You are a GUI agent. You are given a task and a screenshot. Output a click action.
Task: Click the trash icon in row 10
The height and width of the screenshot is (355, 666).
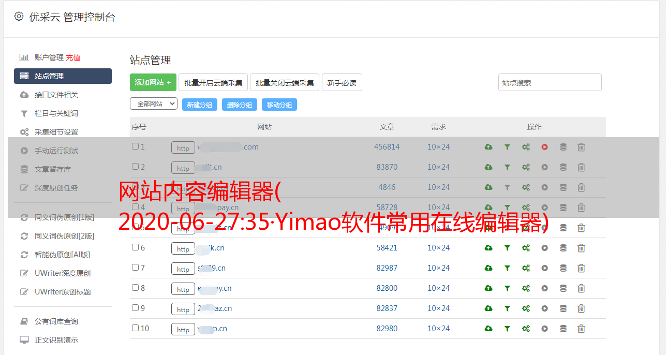coord(581,329)
